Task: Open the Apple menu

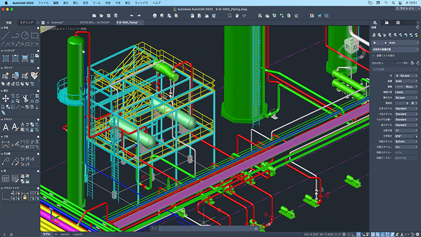Action: click(x=6, y=3)
